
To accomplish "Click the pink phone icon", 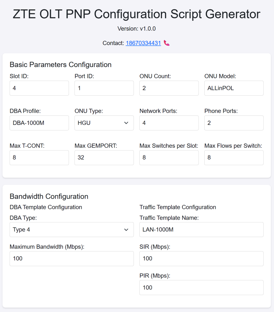I will (x=167, y=43).
